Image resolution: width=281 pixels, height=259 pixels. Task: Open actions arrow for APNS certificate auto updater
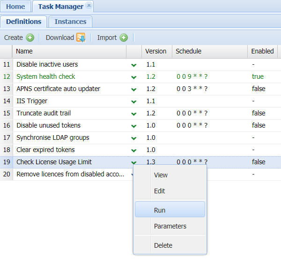[134, 89]
